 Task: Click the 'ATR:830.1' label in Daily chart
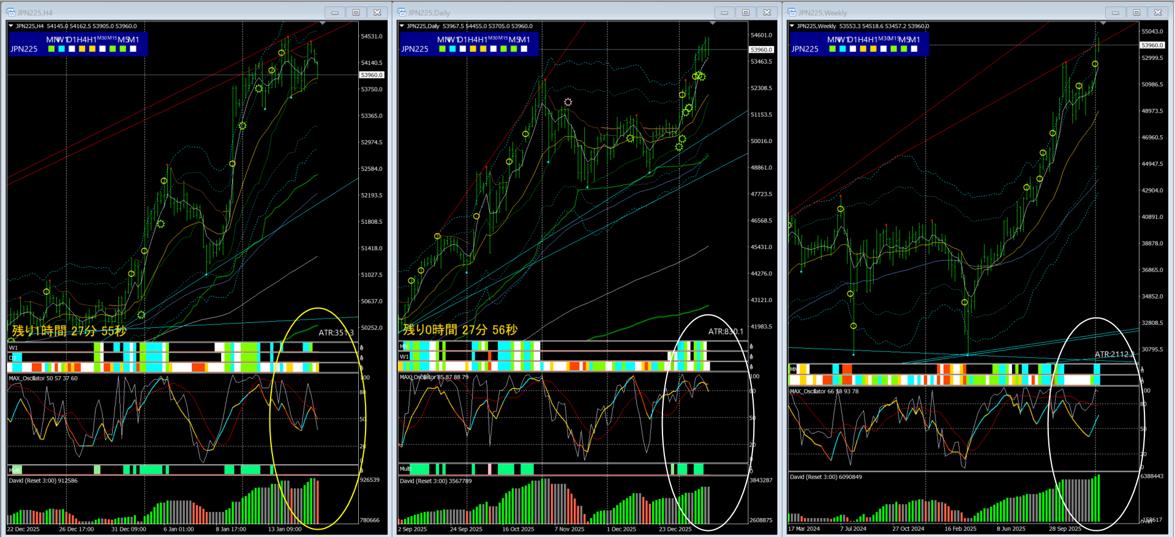click(726, 331)
